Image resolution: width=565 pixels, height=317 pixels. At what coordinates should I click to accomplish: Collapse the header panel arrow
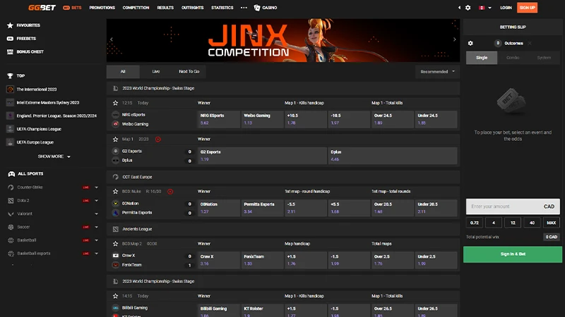click(x=459, y=8)
